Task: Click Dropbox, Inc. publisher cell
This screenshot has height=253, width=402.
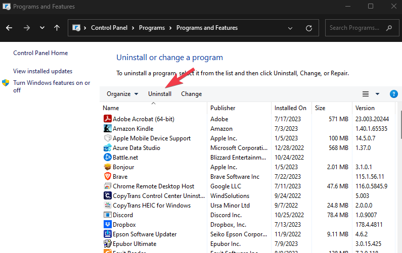Action: (x=228, y=225)
